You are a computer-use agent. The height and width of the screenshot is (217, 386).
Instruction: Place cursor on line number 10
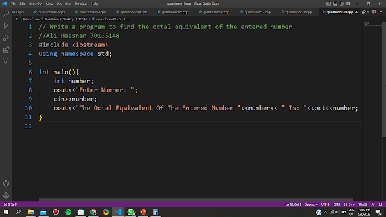(28, 108)
